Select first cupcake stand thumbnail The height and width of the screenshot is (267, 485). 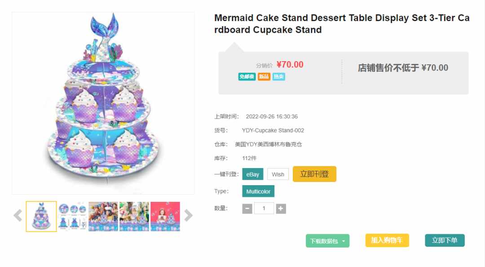(41, 217)
